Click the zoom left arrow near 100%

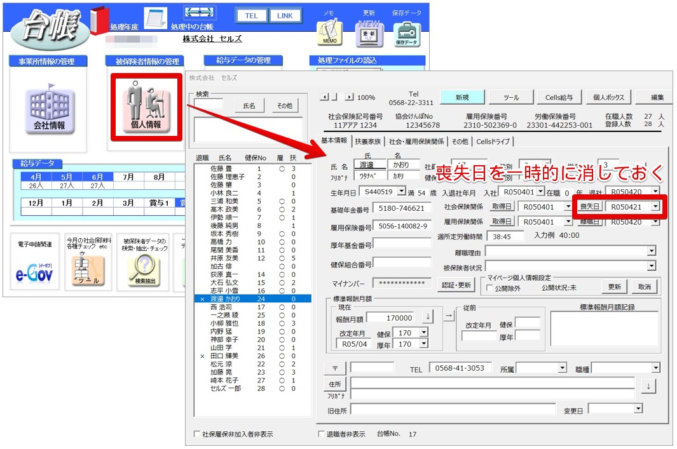tap(324, 97)
